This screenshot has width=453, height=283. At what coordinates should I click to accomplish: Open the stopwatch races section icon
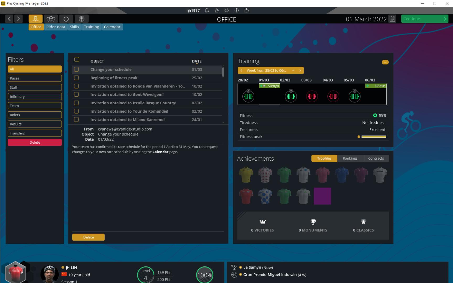66,19
